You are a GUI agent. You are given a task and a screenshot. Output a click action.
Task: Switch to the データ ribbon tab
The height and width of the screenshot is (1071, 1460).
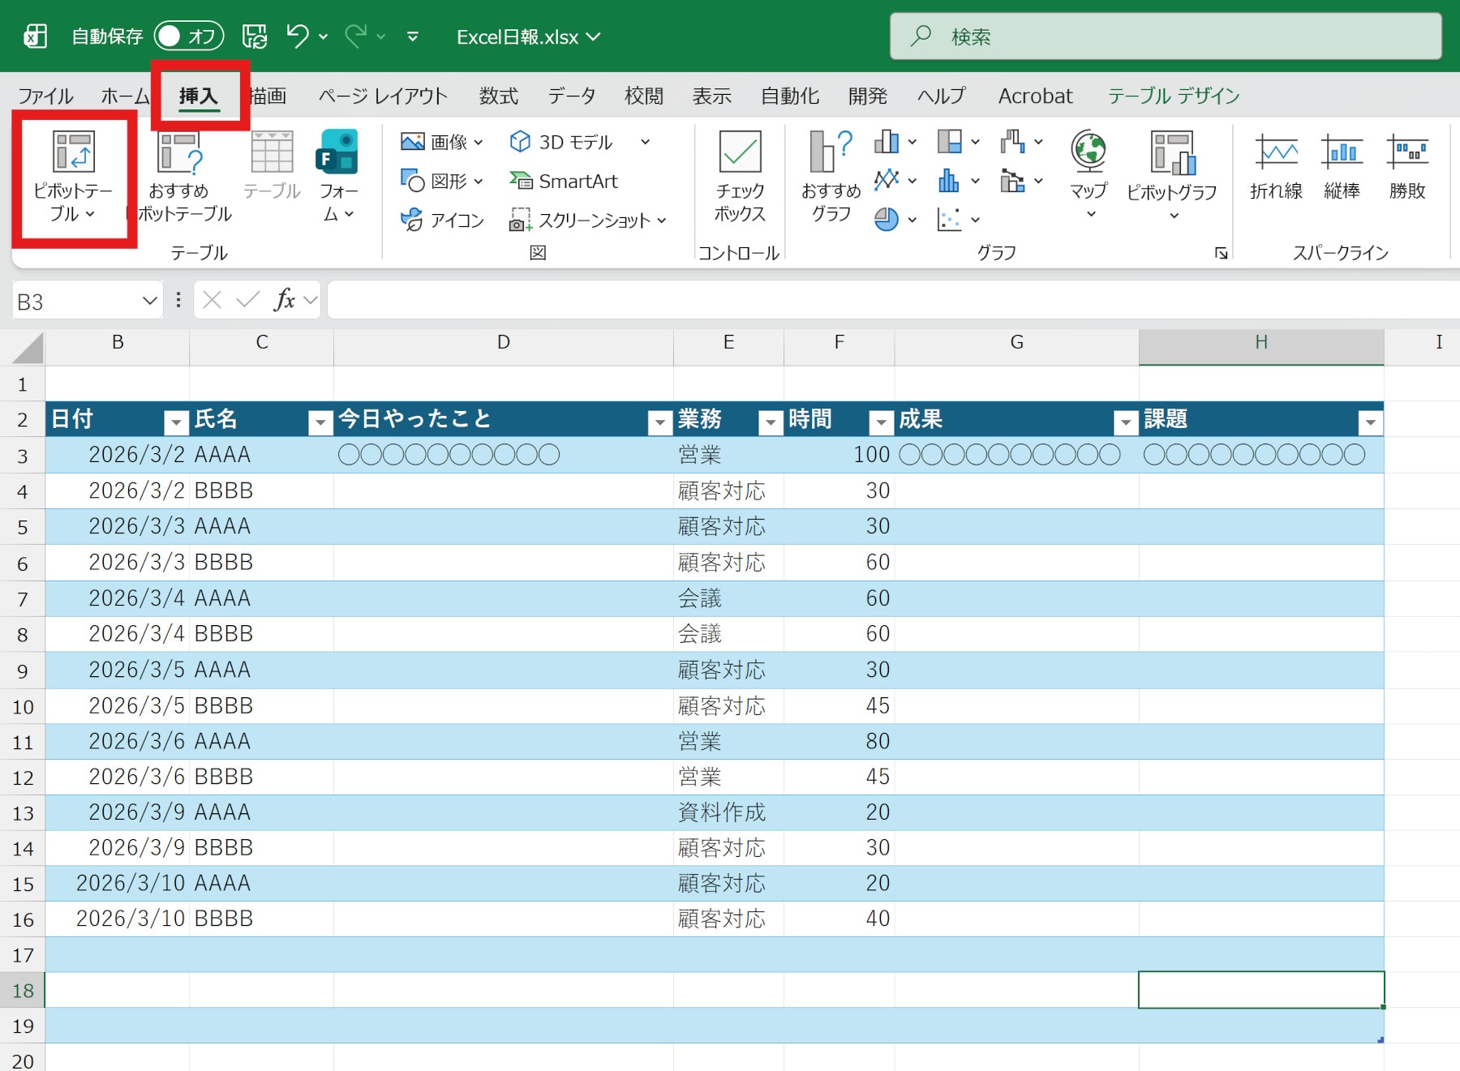pos(571,96)
